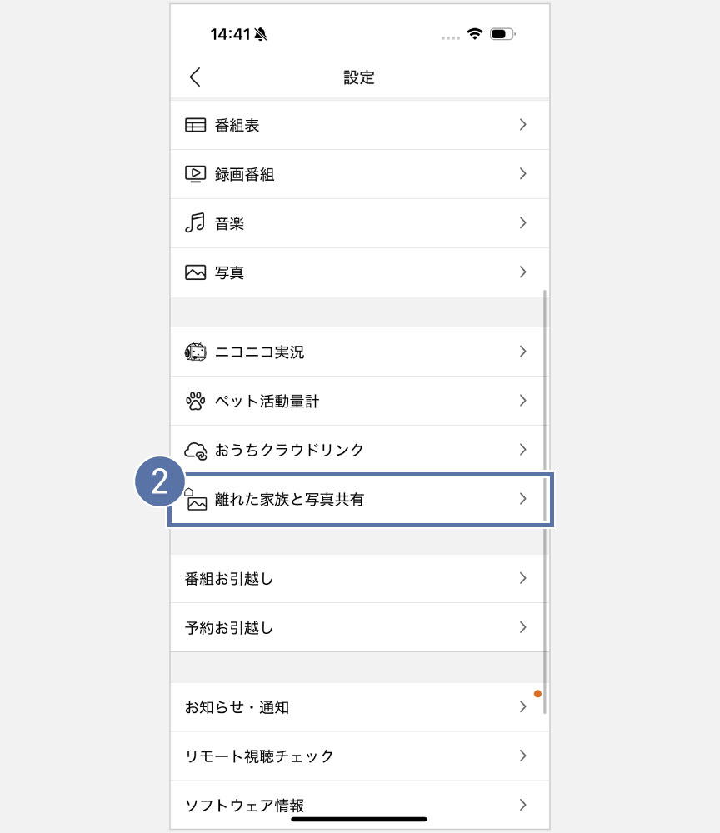Expand 番組お引越し via its chevron

tap(523, 578)
